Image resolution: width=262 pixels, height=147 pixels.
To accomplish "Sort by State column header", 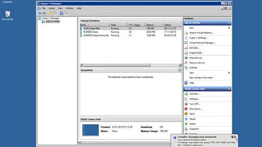I will coord(118,25).
